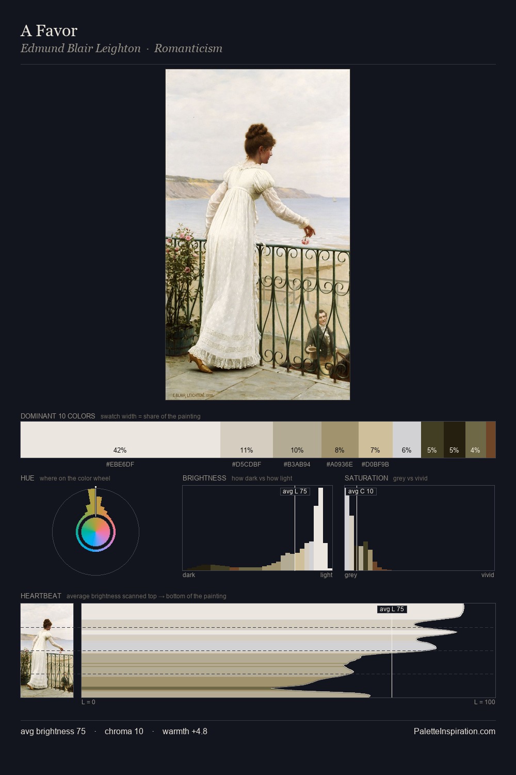Image resolution: width=516 pixels, height=775 pixels.
Task: Click the 'avg brightness 75' footer text
Action: tap(53, 731)
